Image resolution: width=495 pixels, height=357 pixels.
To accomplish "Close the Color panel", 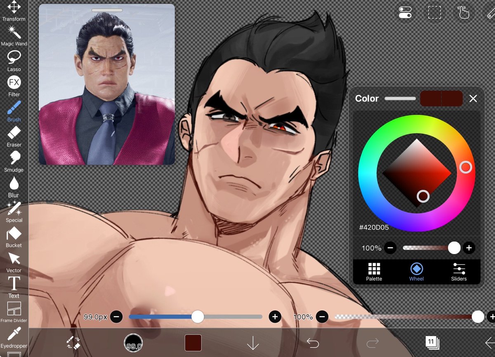I will click(x=473, y=98).
